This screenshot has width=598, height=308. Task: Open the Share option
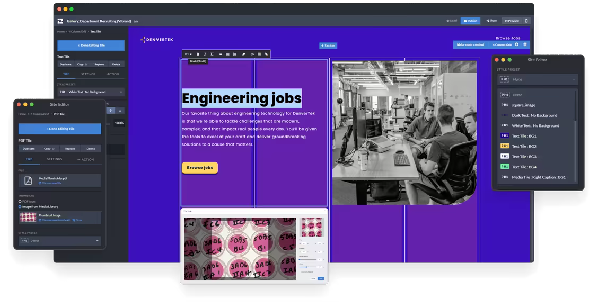[491, 21]
